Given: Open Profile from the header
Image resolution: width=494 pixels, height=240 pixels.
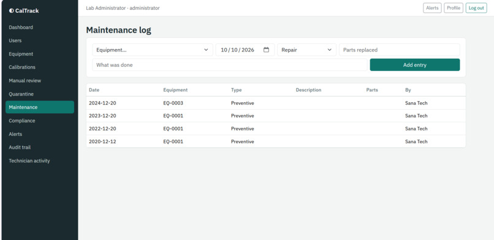Looking at the screenshot, I should tap(454, 8).
